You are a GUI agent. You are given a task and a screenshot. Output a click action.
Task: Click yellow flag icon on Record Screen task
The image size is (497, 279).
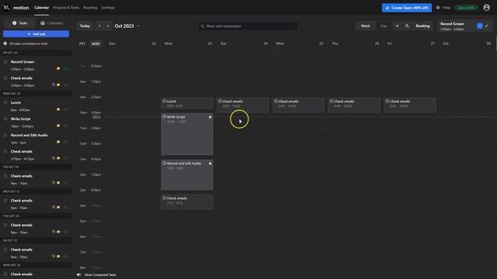coord(58,69)
